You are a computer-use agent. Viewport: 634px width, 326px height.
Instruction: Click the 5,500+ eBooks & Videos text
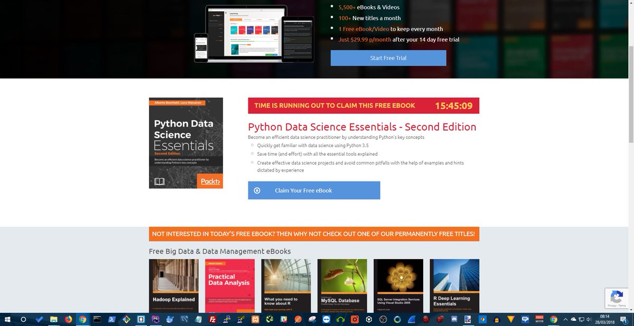[x=369, y=7]
